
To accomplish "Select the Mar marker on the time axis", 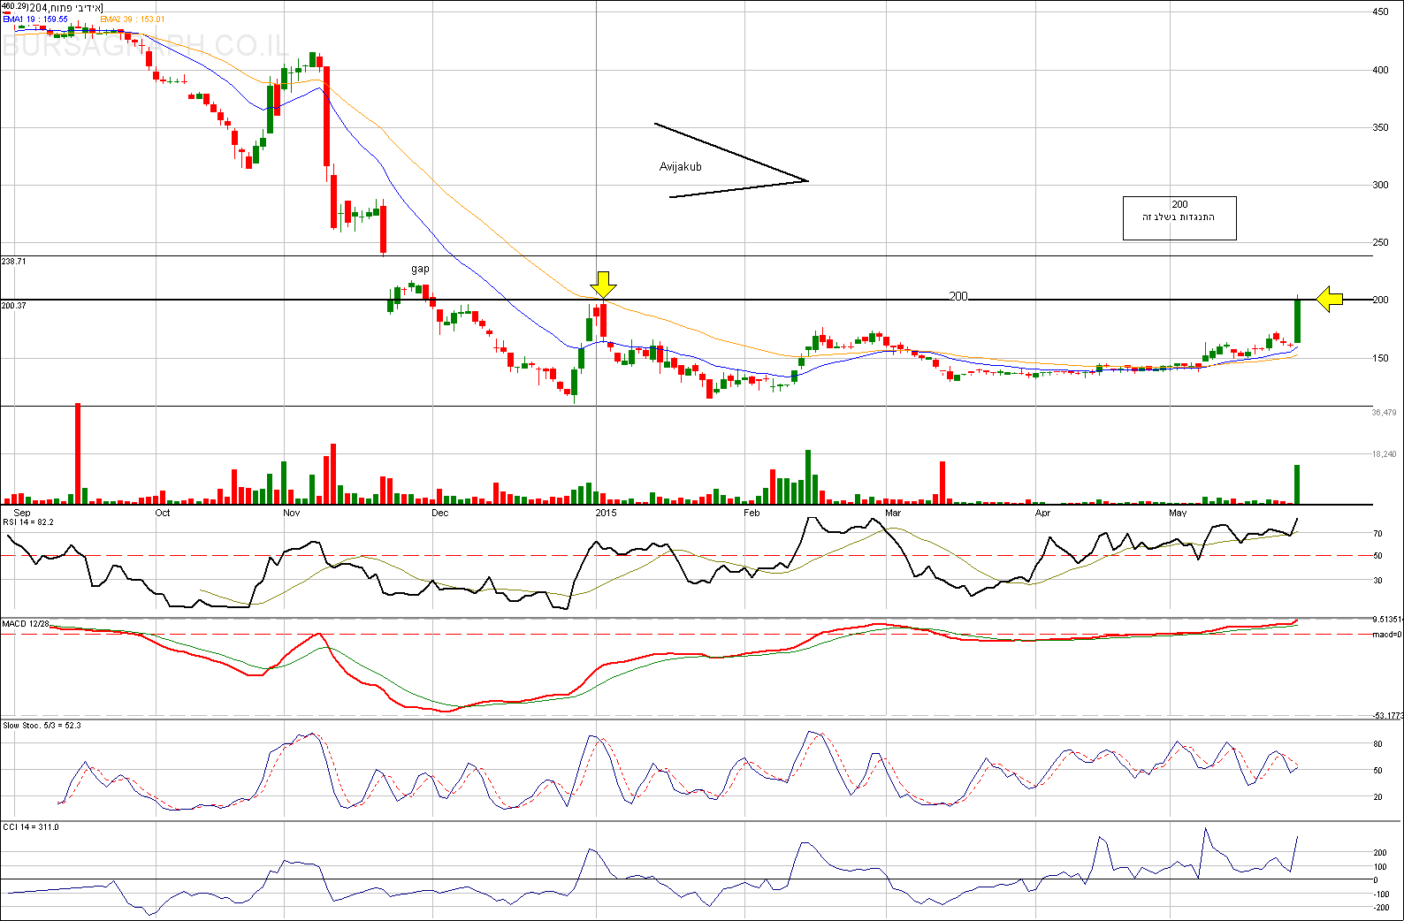I will 893,513.
